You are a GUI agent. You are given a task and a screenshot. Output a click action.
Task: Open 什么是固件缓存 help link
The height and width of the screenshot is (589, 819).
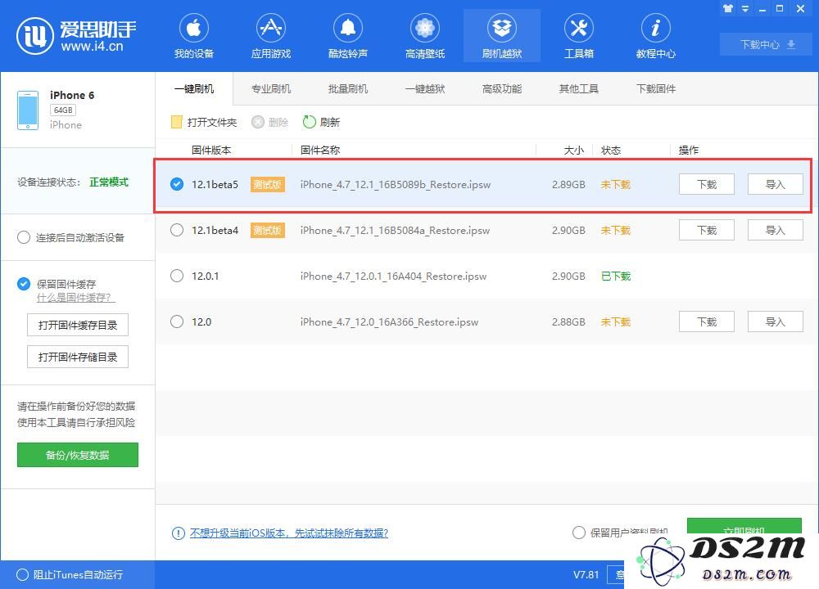[75, 298]
